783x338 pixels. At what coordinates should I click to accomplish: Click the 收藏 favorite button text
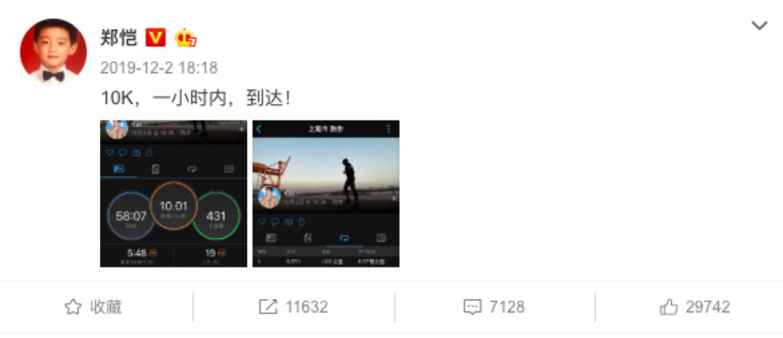pos(106,307)
